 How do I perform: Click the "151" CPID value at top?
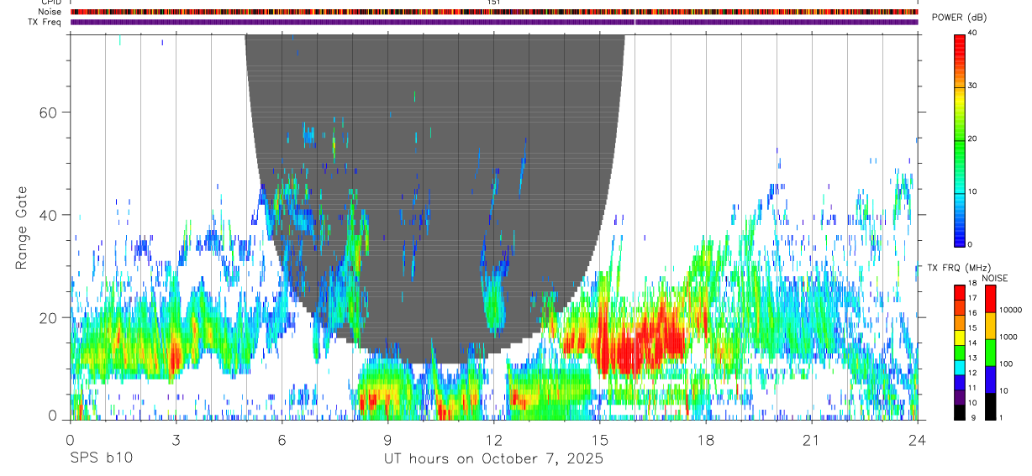point(493,3)
